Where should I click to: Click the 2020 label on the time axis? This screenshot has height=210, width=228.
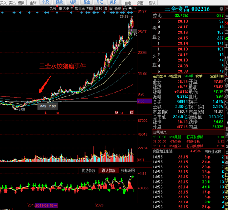pyautogui.click(x=100, y=205)
